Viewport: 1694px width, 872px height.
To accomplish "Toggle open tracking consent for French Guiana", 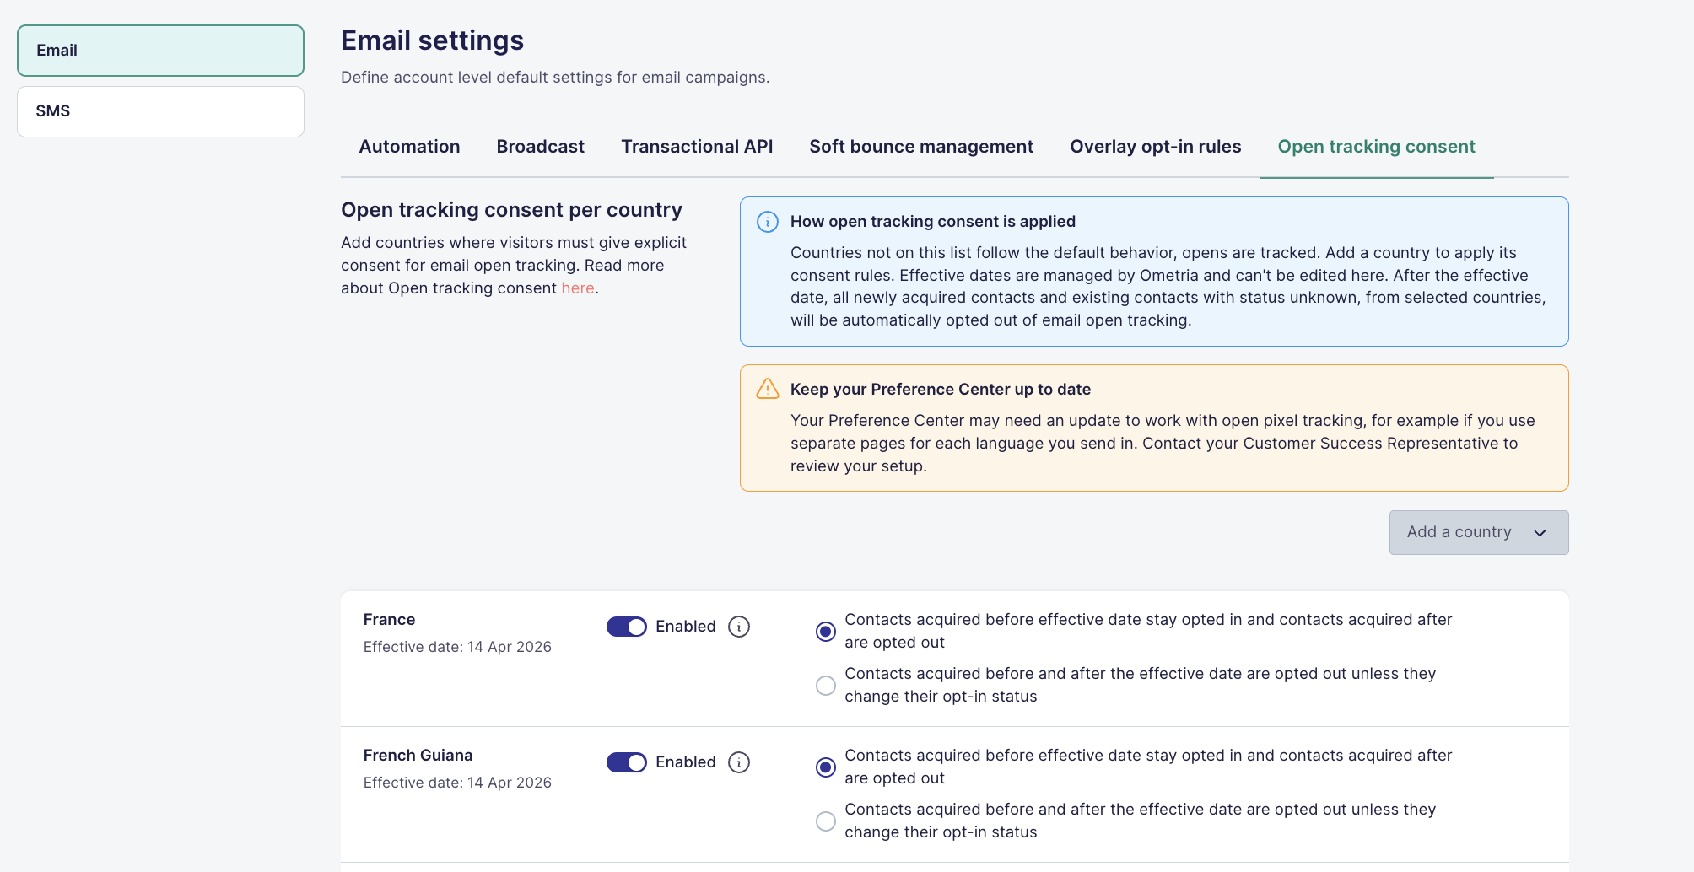I will pos(627,762).
